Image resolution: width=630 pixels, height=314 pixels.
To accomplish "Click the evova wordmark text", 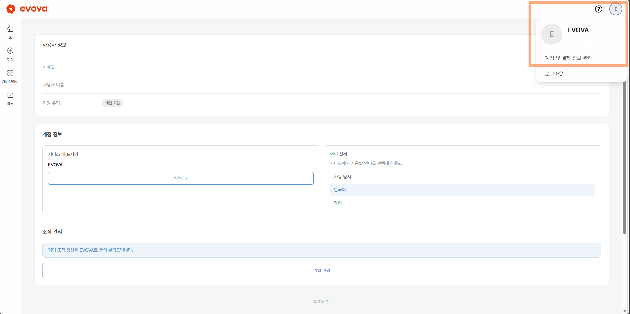I will [34, 9].
